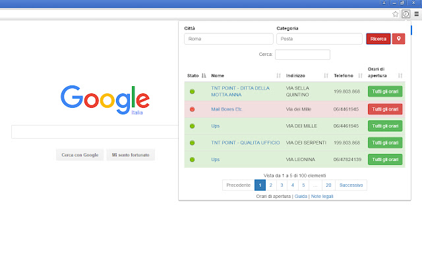Click the Precedente pagination button
This screenshot has height=263, width=422.
coord(239,185)
